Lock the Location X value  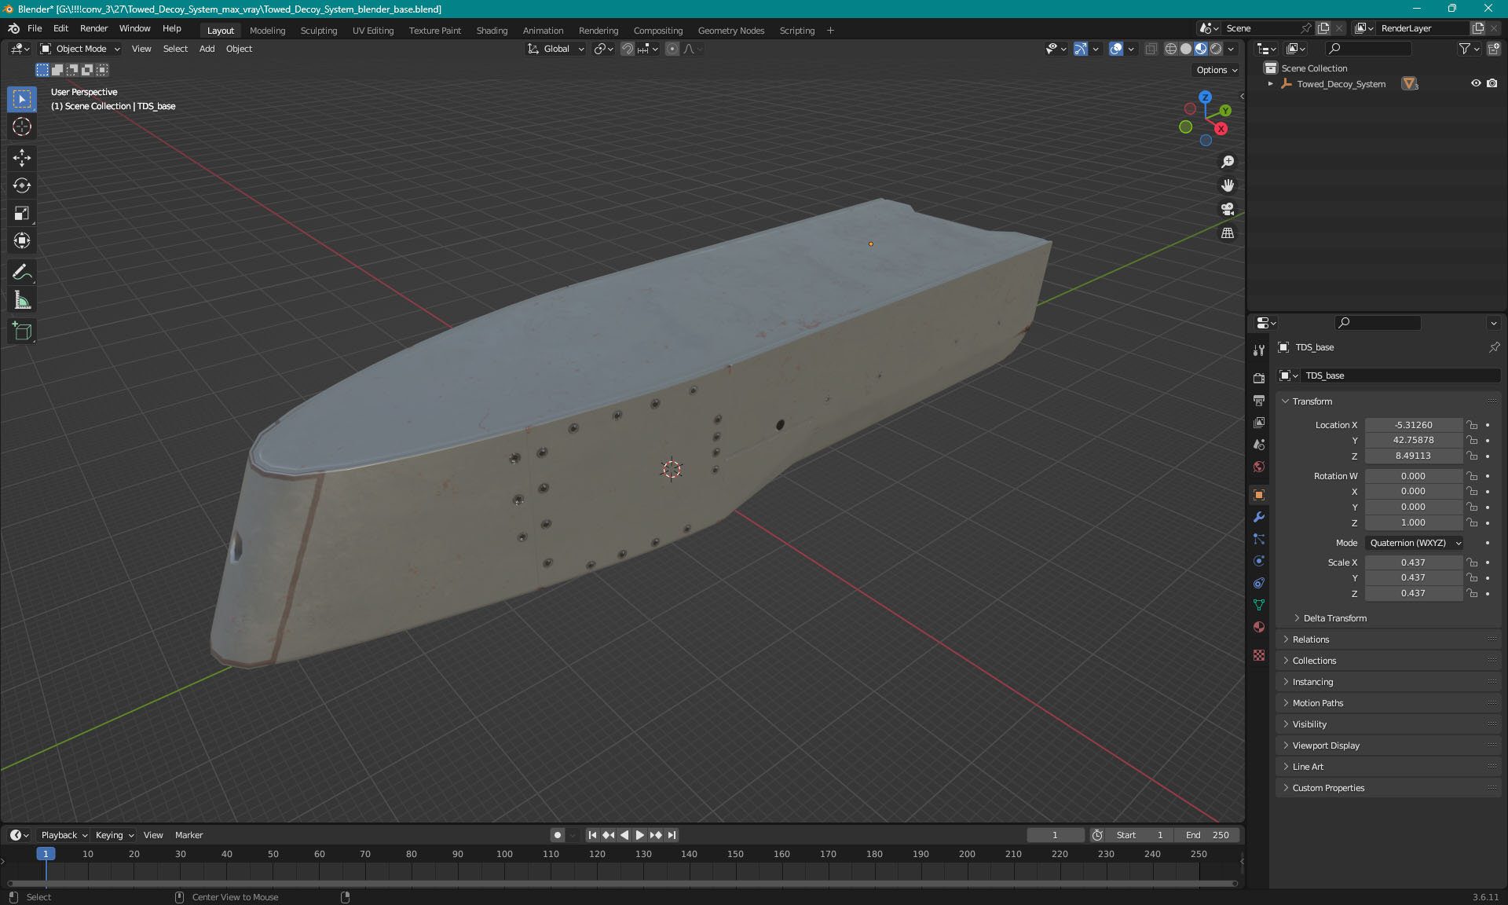tap(1473, 425)
